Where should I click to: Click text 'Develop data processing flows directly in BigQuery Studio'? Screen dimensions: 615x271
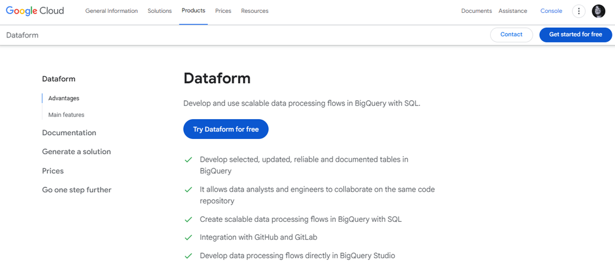[x=297, y=256]
